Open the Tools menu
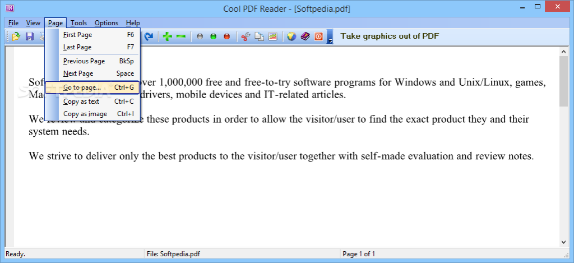 pos(78,23)
